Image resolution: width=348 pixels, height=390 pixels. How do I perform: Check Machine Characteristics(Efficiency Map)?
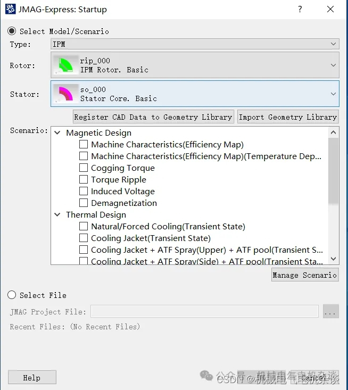[x=84, y=144]
